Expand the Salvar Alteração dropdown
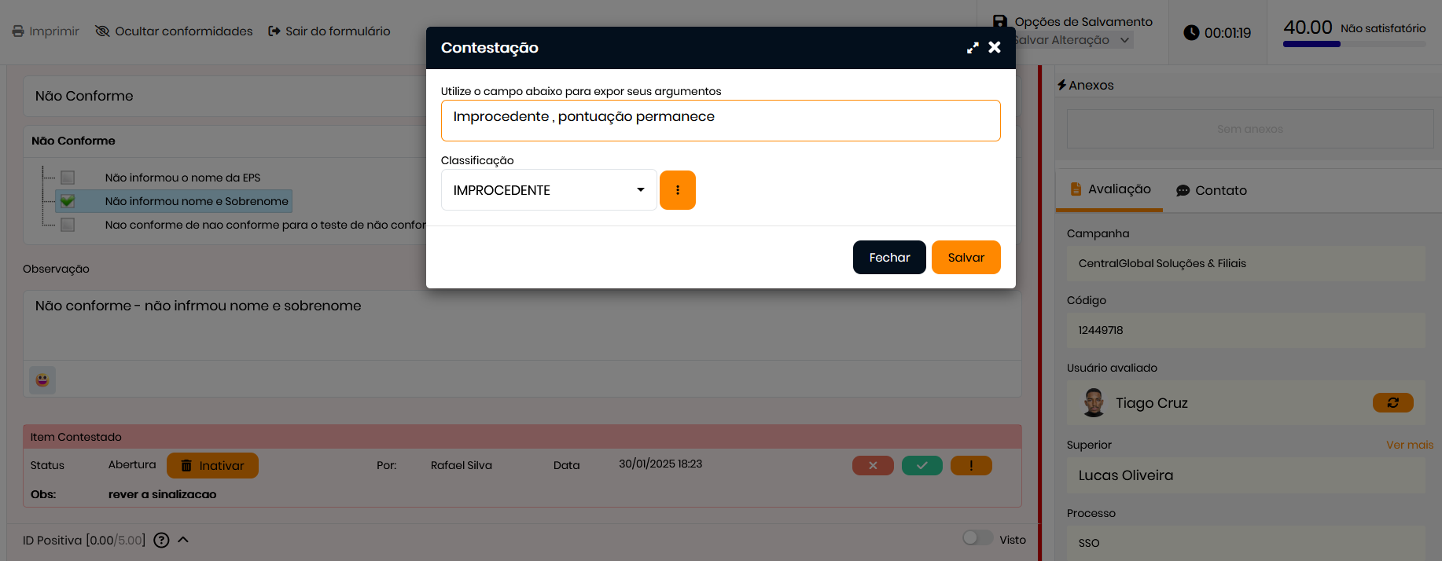 pyautogui.click(x=1124, y=40)
